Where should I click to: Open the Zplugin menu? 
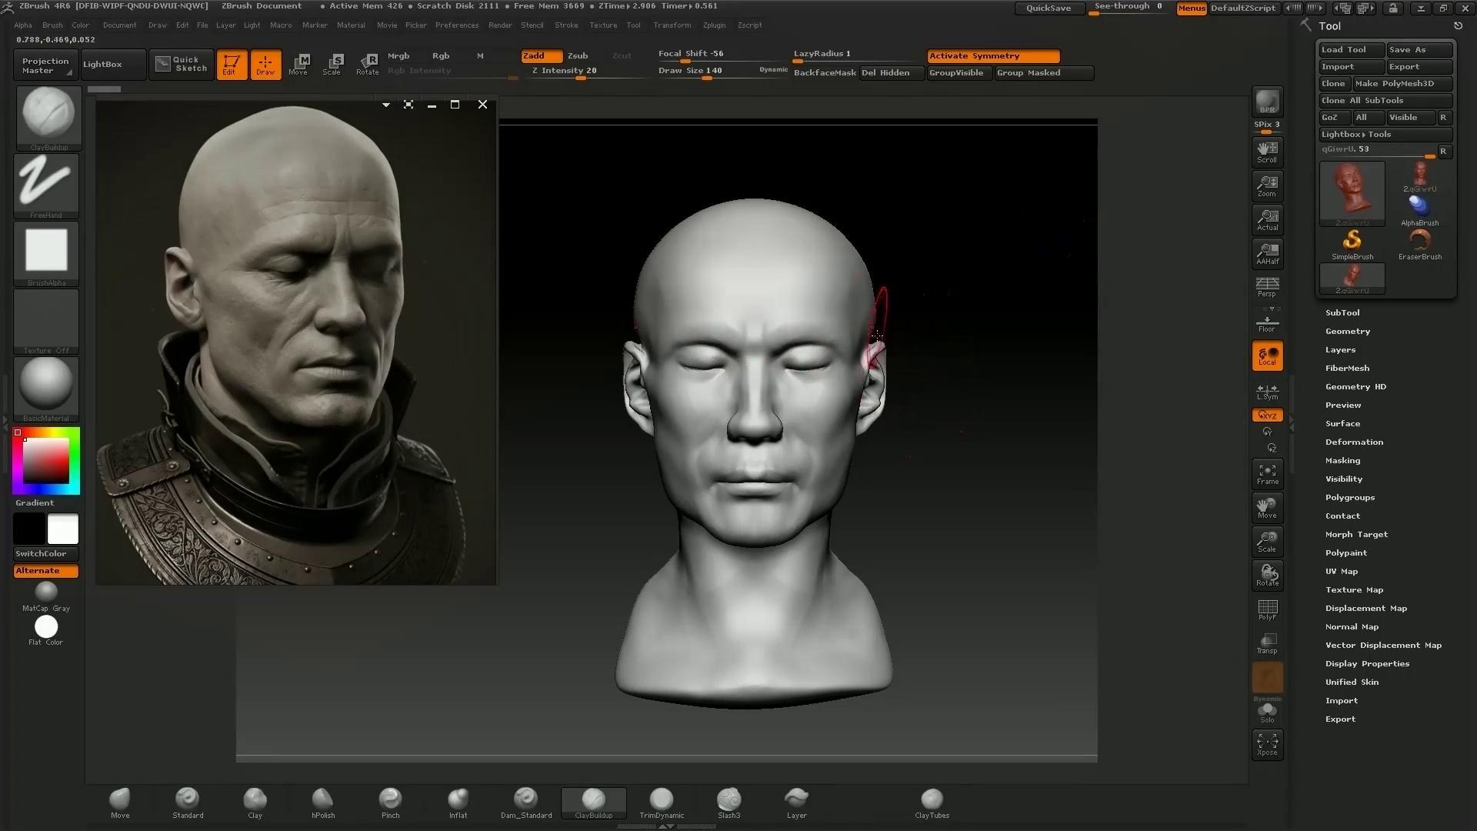pos(713,25)
